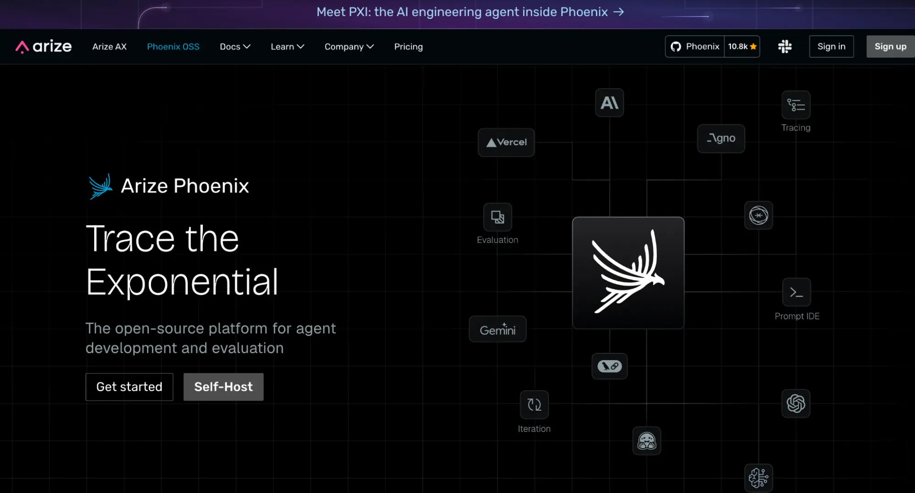Select the LangChain parrot-link tile
The width and height of the screenshot is (915, 493).
(610, 366)
